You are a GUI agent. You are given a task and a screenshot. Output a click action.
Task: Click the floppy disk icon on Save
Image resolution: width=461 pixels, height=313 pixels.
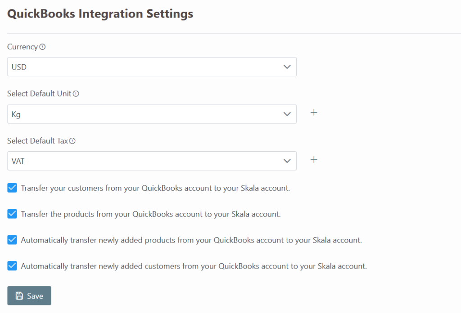click(19, 296)
